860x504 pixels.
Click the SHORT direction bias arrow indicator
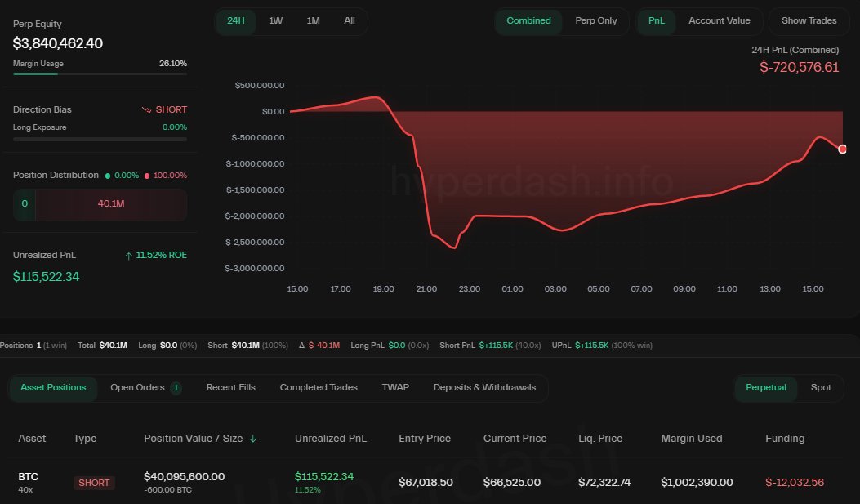[x=147, y=109]
